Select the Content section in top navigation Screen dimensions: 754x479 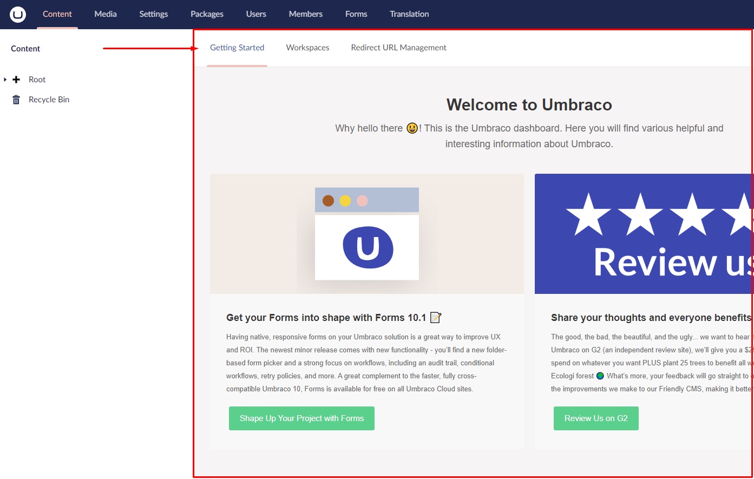tap(57, 14)
